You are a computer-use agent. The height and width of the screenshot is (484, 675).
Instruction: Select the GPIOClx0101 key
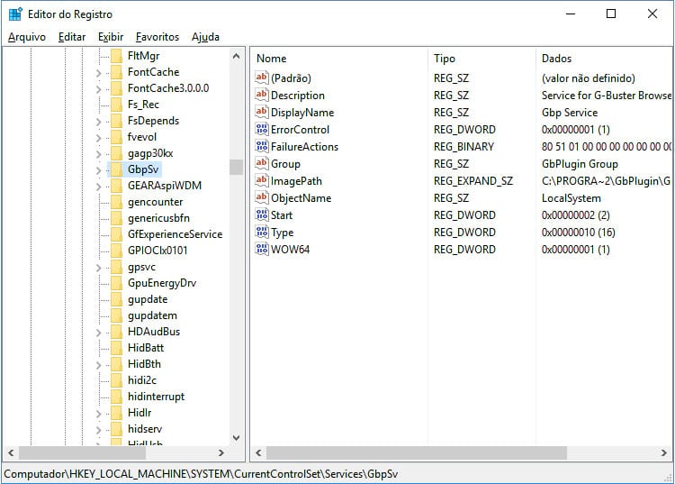pos(157,251)
